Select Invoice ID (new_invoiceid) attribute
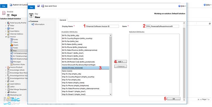 click(x=86, y=68)
